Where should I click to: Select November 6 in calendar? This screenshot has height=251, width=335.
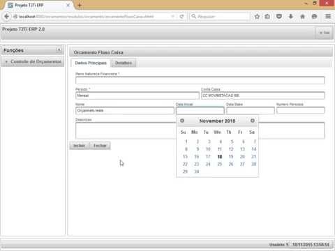click(243, 142)
